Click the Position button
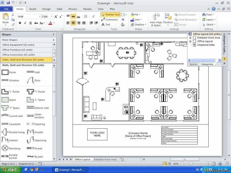 pyautogui.click(x=168, y=20)
